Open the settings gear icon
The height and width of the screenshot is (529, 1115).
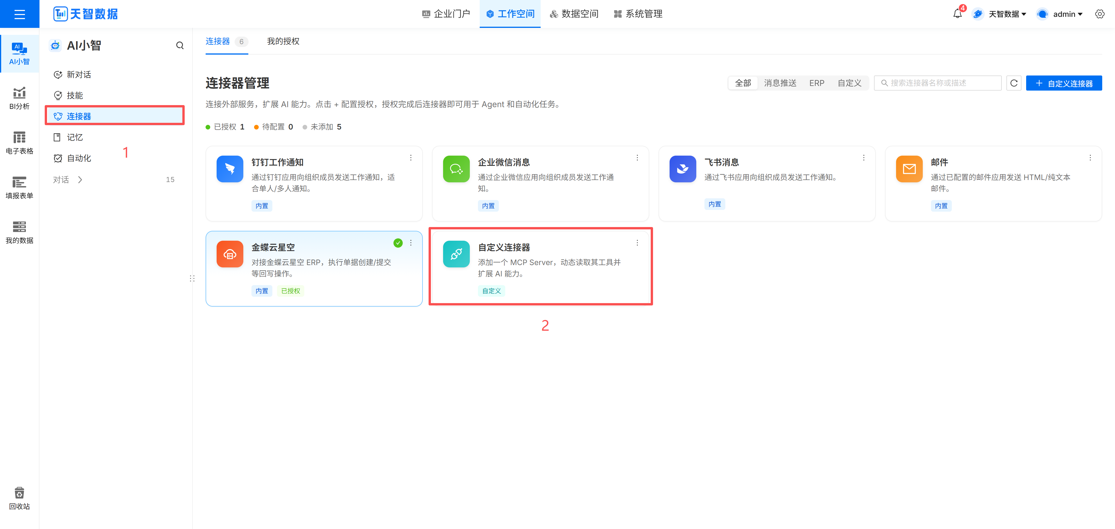pos(1100,14)
